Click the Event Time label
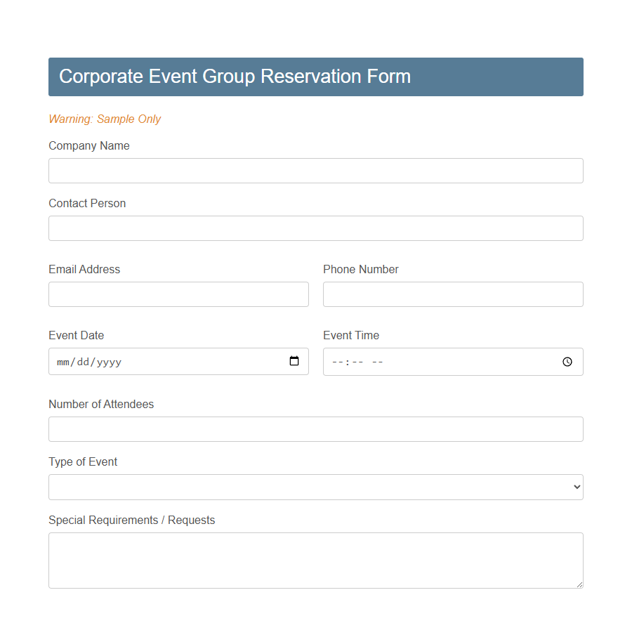This screenshot has height=642, width=632. point(351,336)
